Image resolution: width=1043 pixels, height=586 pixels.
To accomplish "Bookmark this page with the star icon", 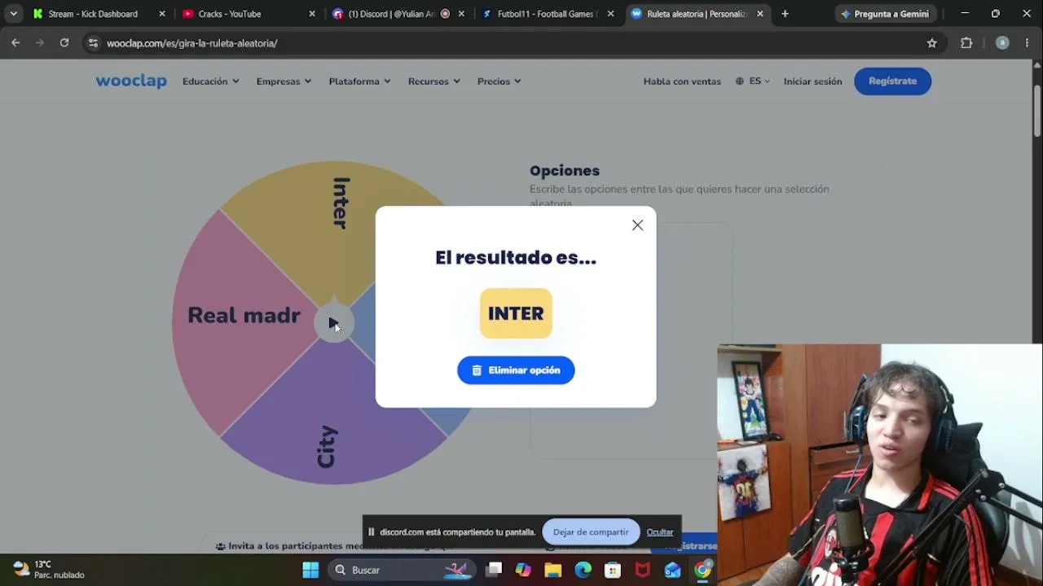I will tap(932, 43).
